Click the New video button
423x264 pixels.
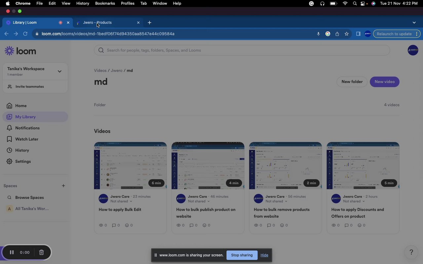(x=385, y=82)
